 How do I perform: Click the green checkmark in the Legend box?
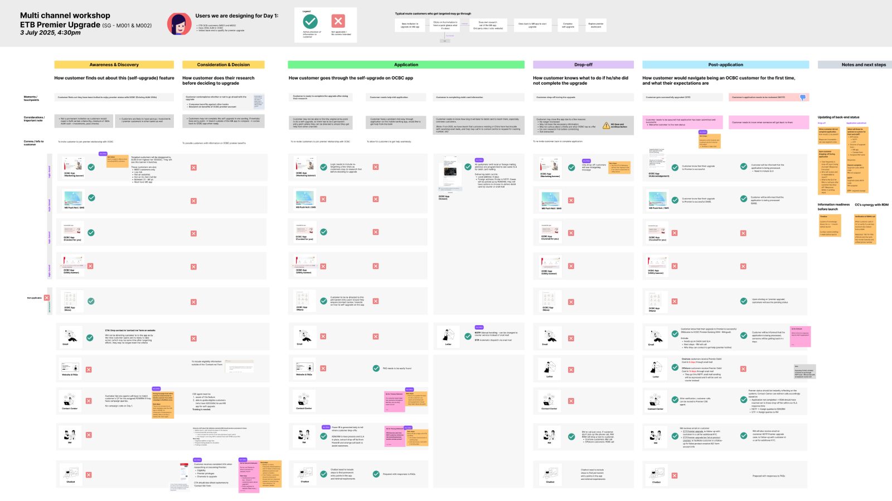point(310,21)
